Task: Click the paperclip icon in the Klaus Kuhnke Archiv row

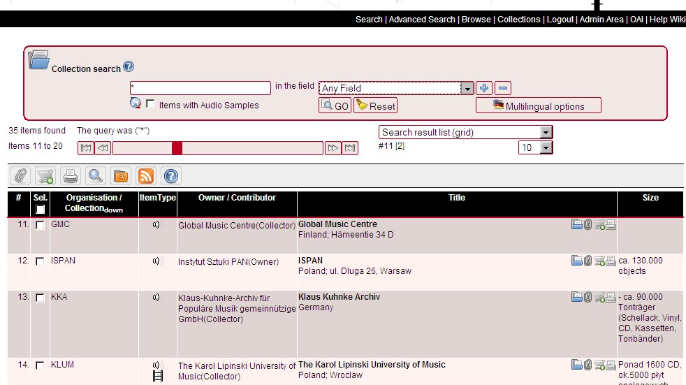Action: tap(588, 297)
